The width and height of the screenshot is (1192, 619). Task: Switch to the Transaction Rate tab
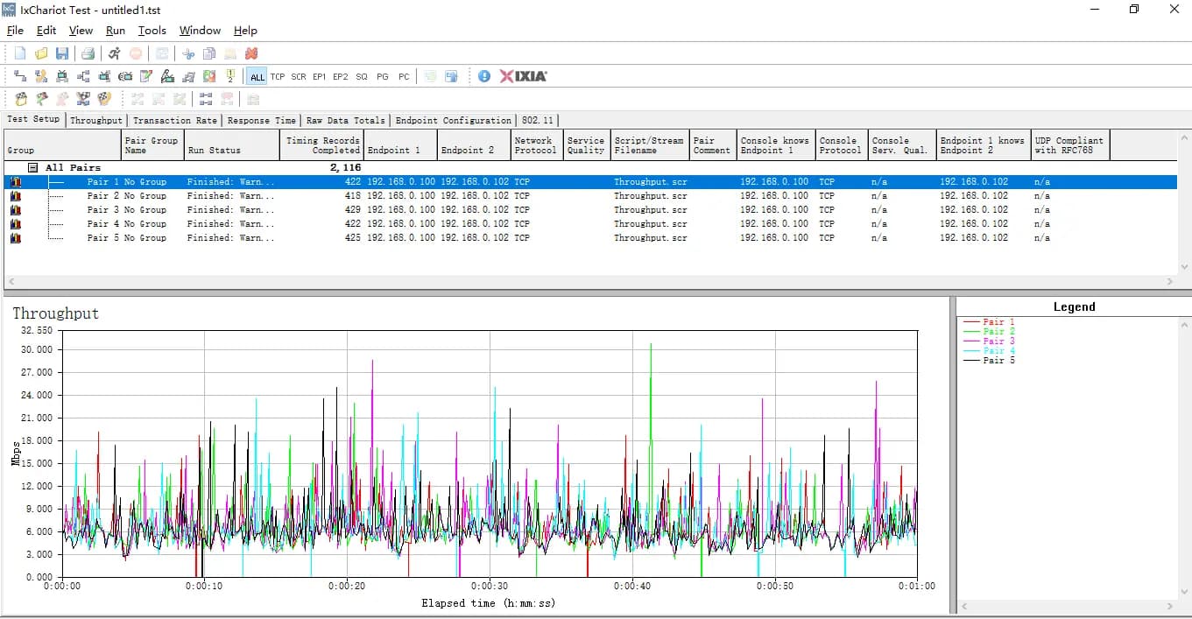tap(175, 121)
